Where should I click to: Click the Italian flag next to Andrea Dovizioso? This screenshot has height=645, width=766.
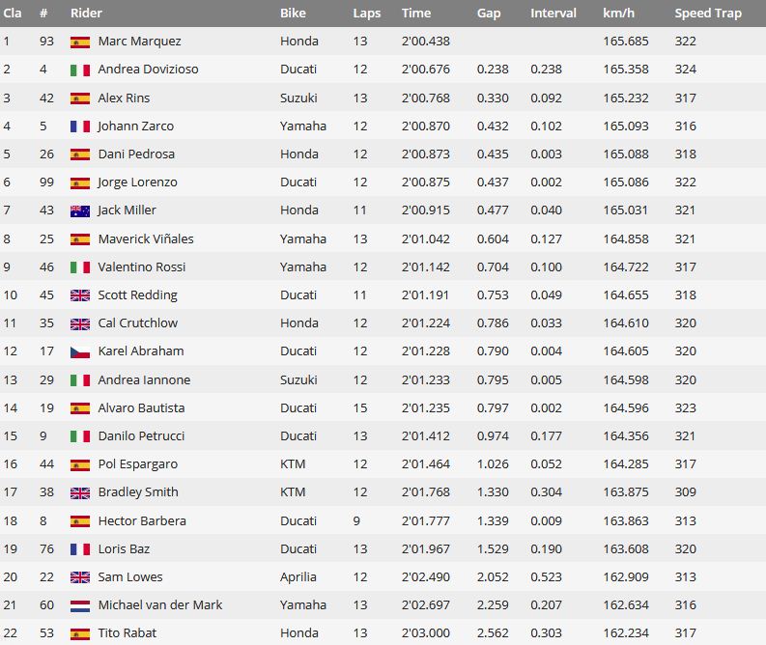[x=80, y=70]
